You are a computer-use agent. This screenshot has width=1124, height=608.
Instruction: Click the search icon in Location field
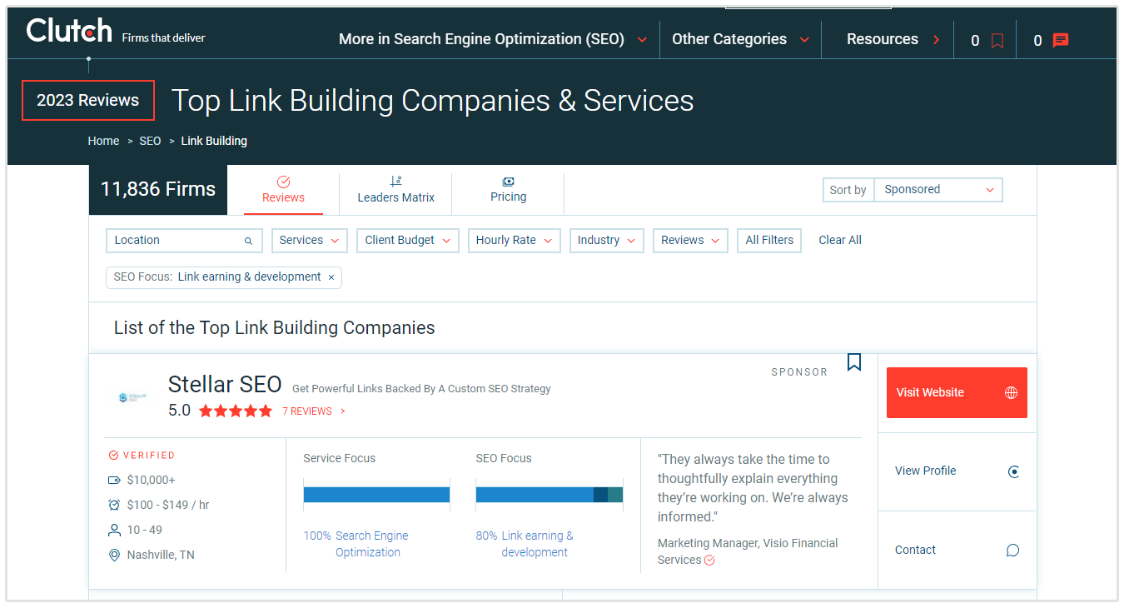point(248,241)
